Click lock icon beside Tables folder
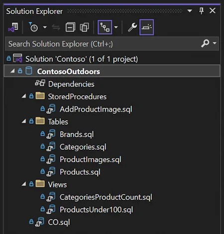The height and width of the screenshot is (234, 224). pos(31,121)
